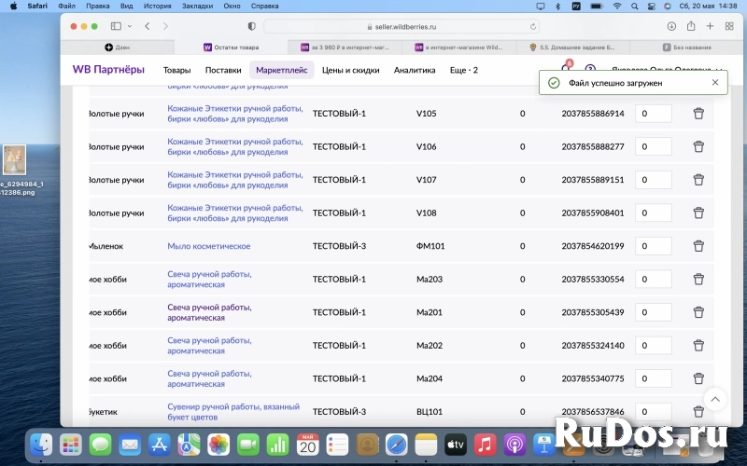Open Mail from the Dock
Viewport: 747px width, 466px height.
pos(130,445)
